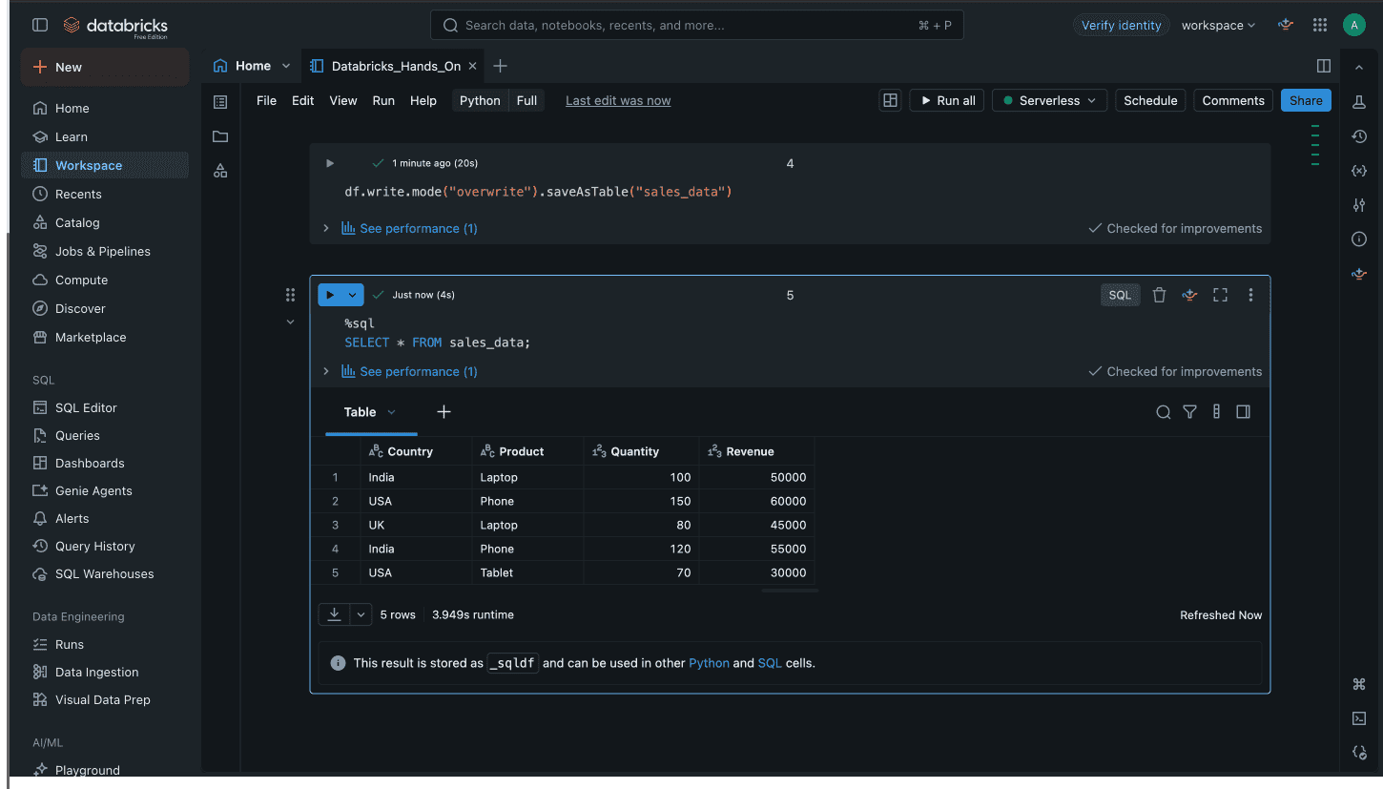Open the terminal panel icon
The height and width of the screenshot is (789, 1383).
click(x=1359, y=718)
